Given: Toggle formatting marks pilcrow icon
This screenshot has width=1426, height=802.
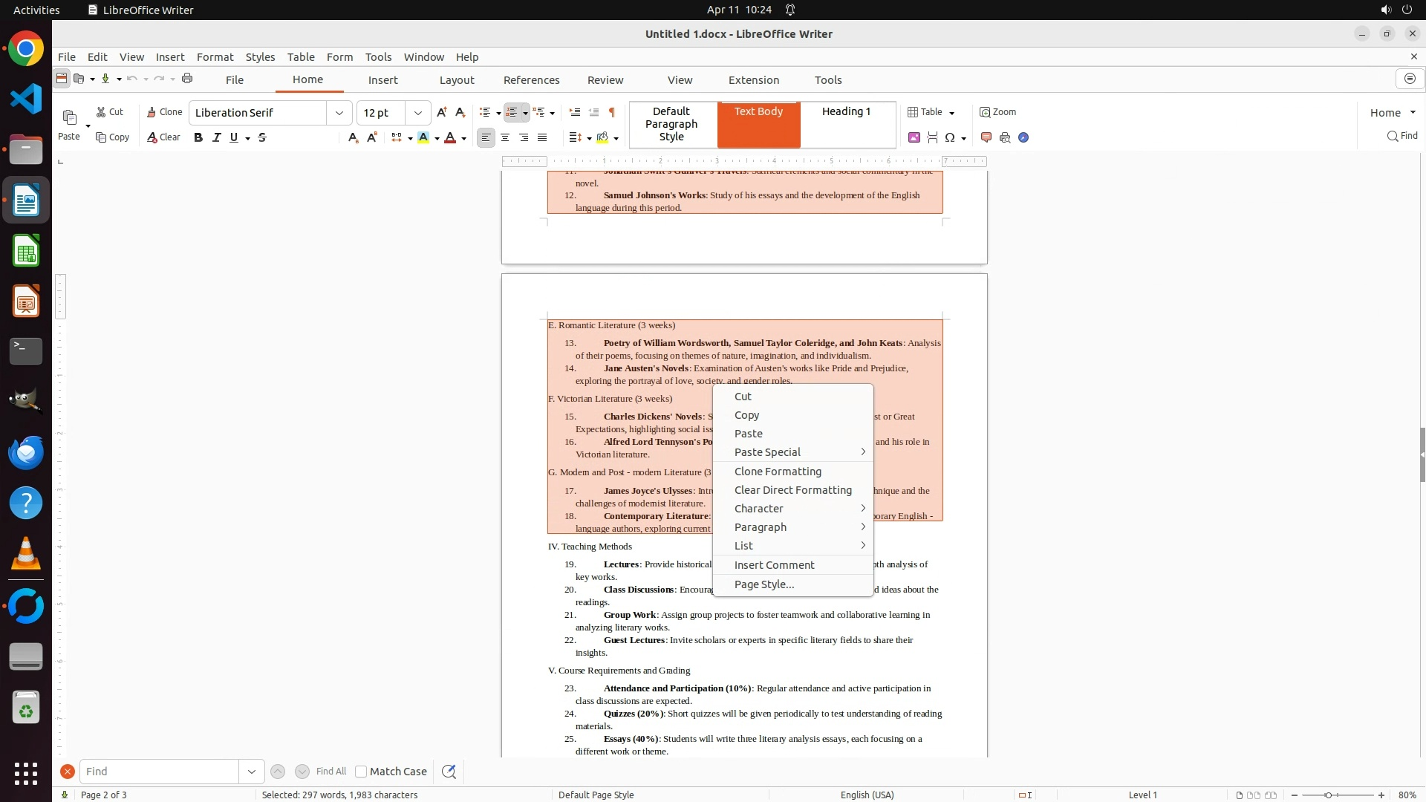Looking at the screenshot, I should tap(612, 112).
